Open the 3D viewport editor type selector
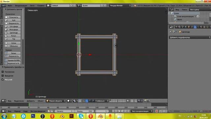 4,101
